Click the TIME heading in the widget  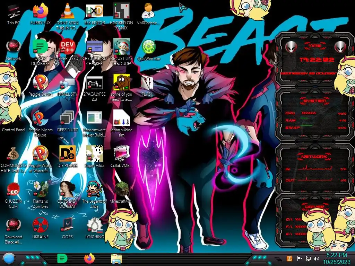(x=314, y=46)
